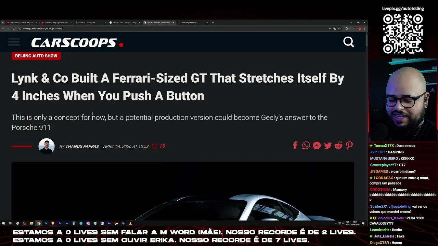Open a new browser tab

click(213, 23)
